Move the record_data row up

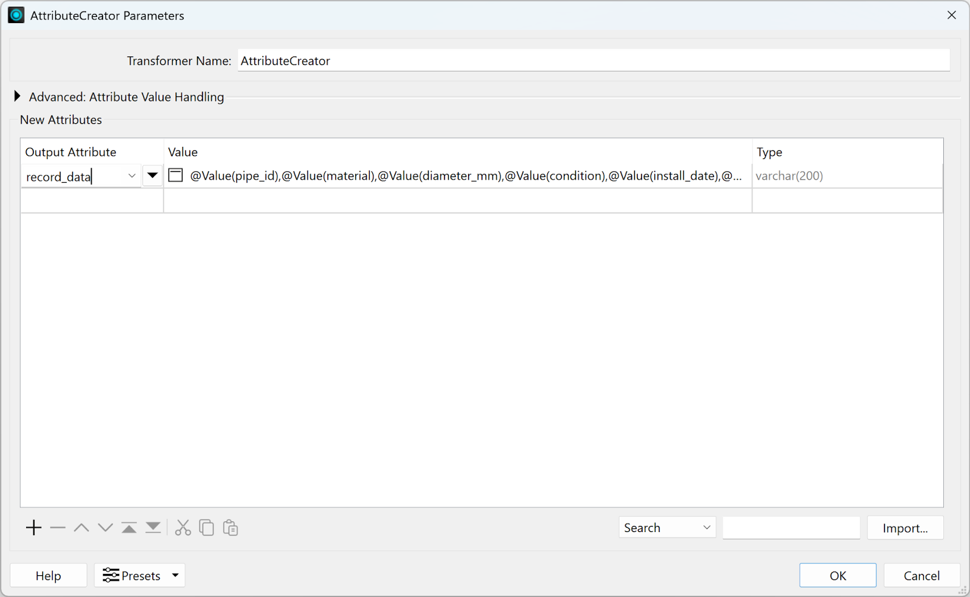click(x=81, y=527)
